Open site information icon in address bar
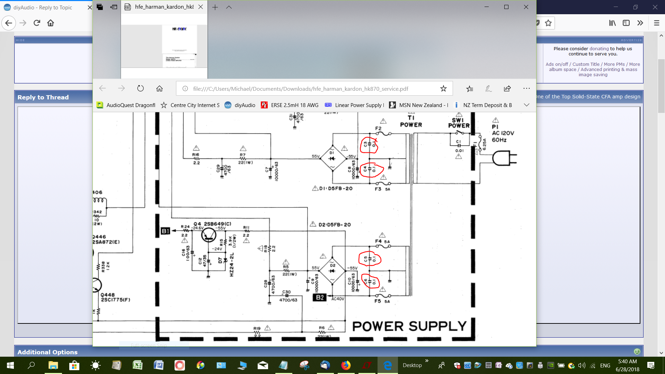The height and width of the screenshot is (374, 665). [185, 89]
